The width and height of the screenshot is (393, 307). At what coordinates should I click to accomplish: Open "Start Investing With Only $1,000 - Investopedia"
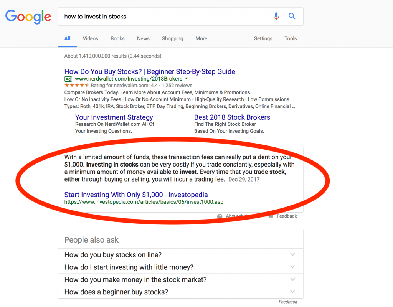click(136, 195)
